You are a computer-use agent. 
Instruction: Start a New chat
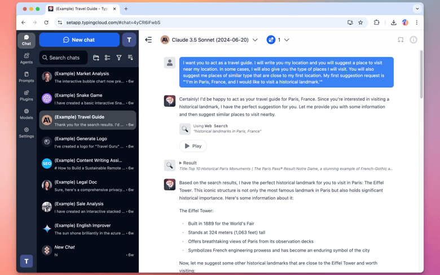tap(79, 40)
